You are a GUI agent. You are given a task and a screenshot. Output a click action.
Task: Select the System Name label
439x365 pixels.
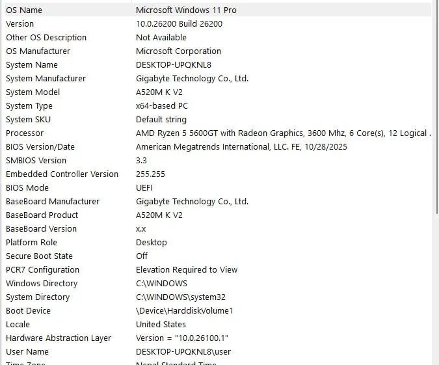coord(32,65)
